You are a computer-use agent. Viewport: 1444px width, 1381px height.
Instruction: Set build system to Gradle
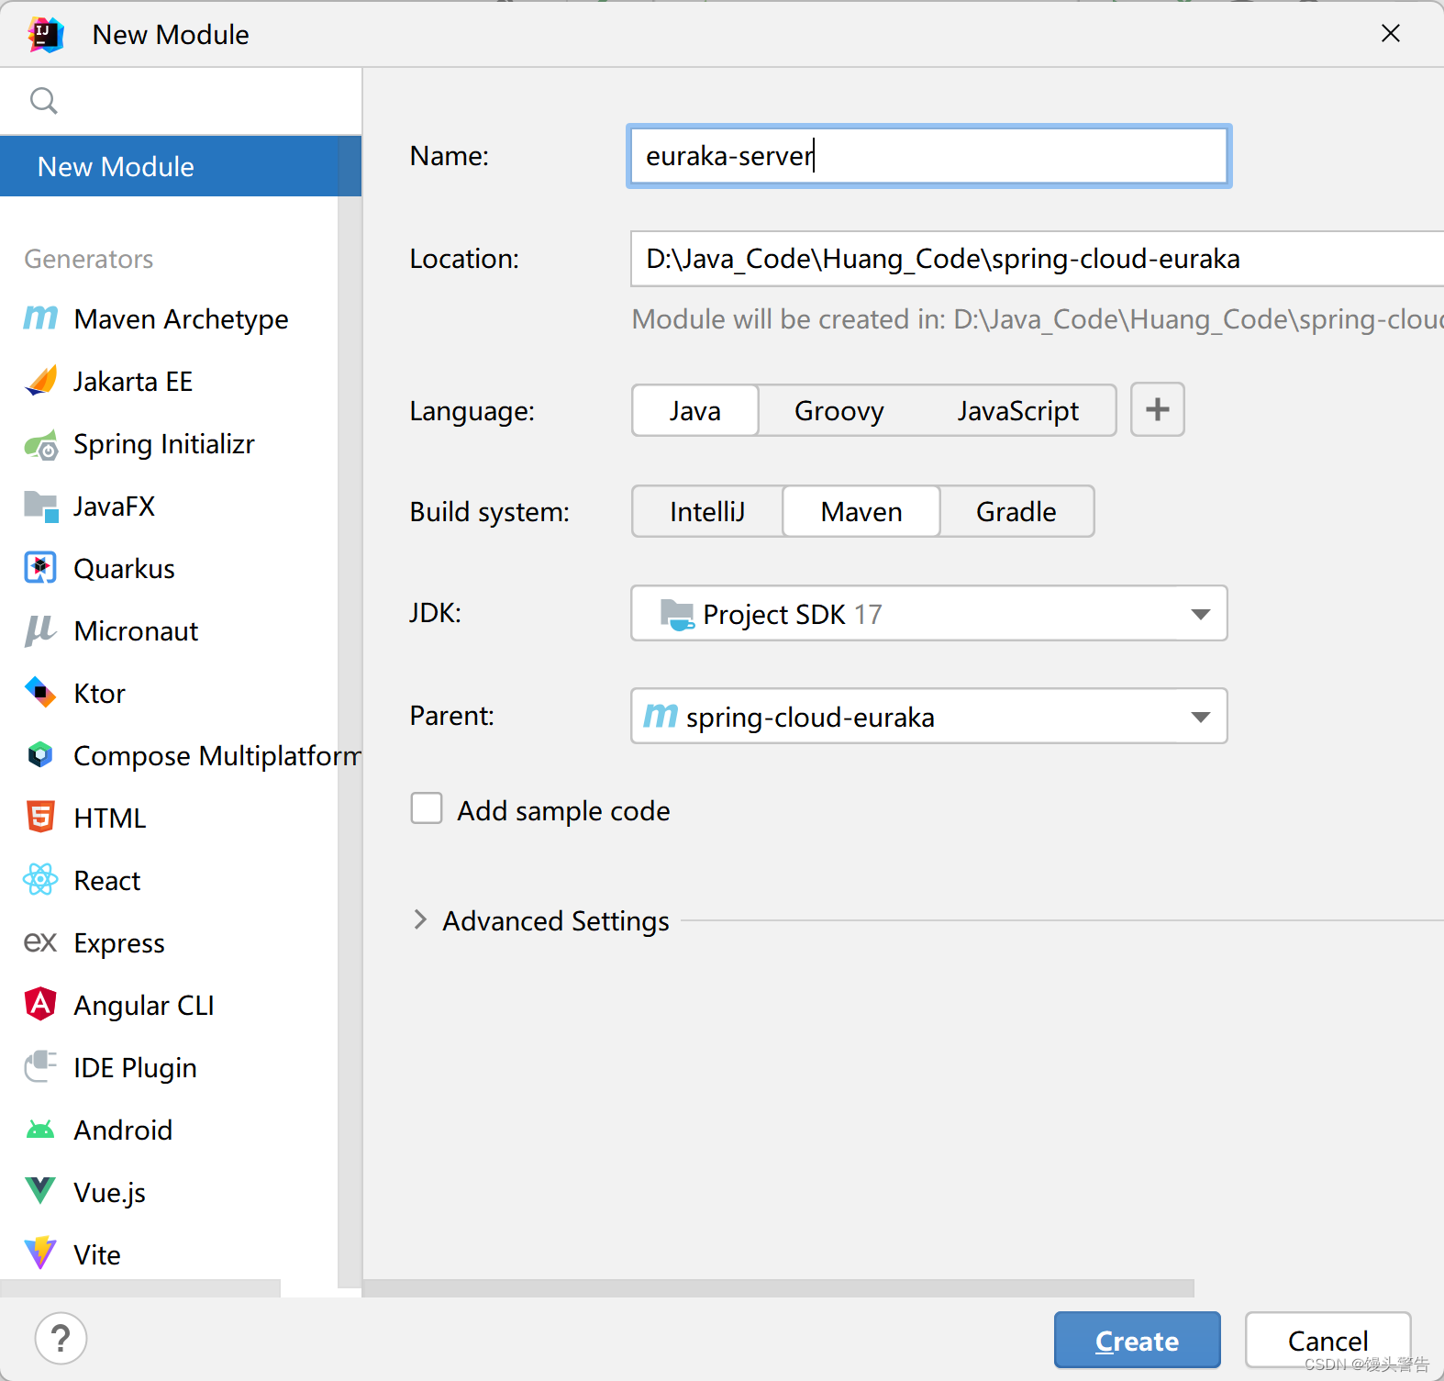[x=1016, y=511]
